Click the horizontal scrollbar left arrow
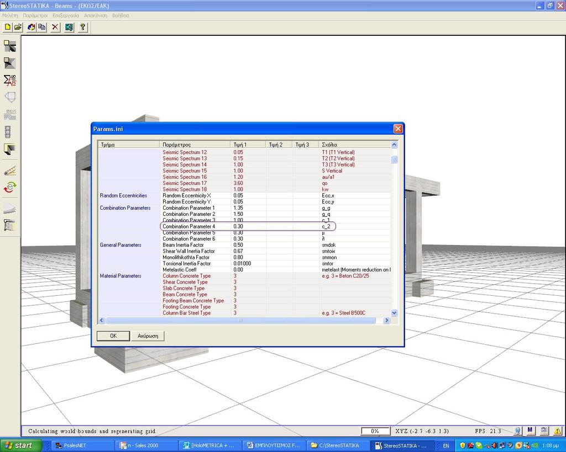 click(x=102, y=320)
